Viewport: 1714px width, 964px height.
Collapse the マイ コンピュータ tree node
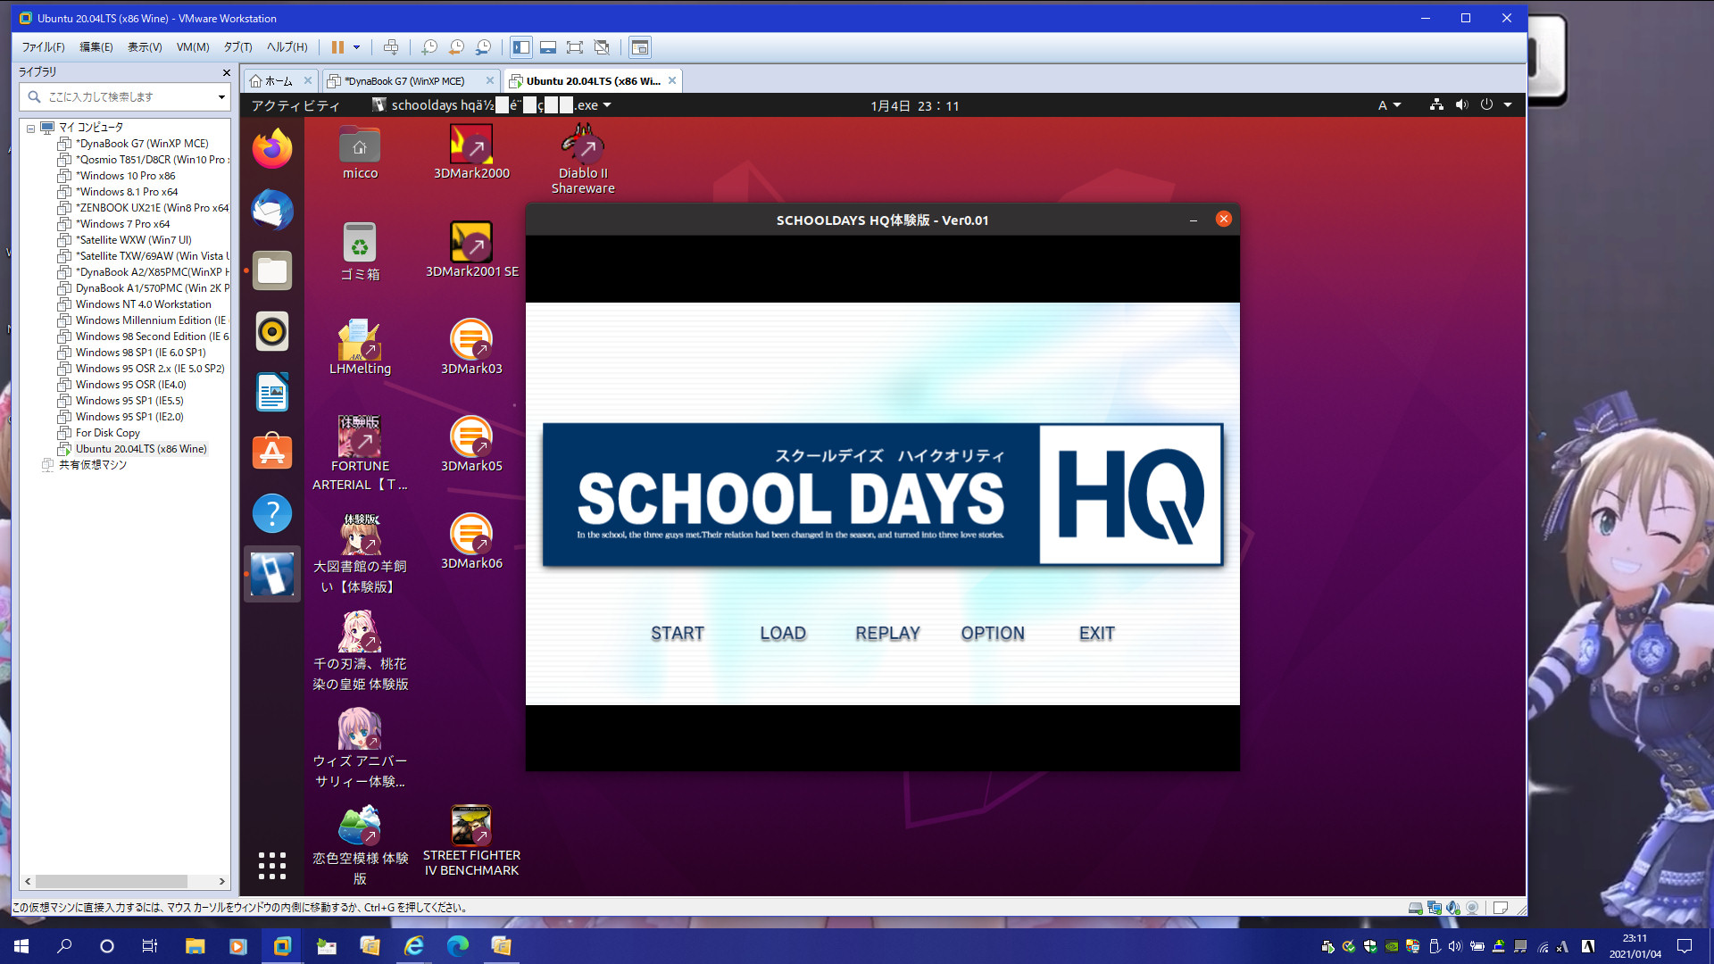coord(30,129)
